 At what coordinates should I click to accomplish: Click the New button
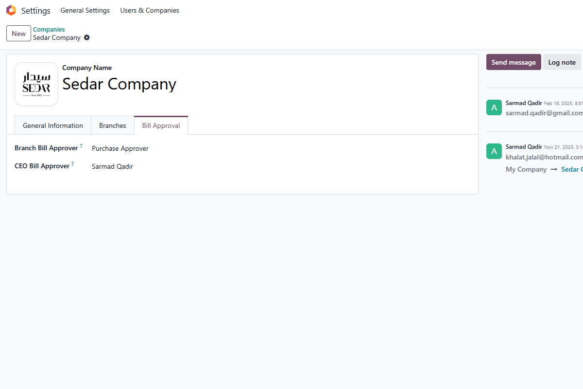click(18, 33)
